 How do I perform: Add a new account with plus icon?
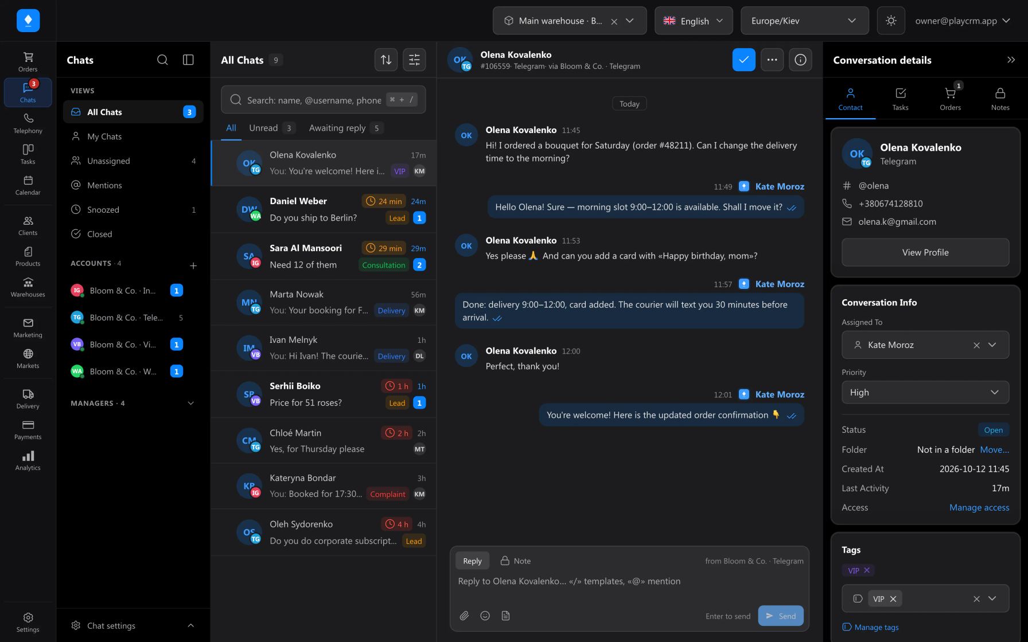[193, 265]
